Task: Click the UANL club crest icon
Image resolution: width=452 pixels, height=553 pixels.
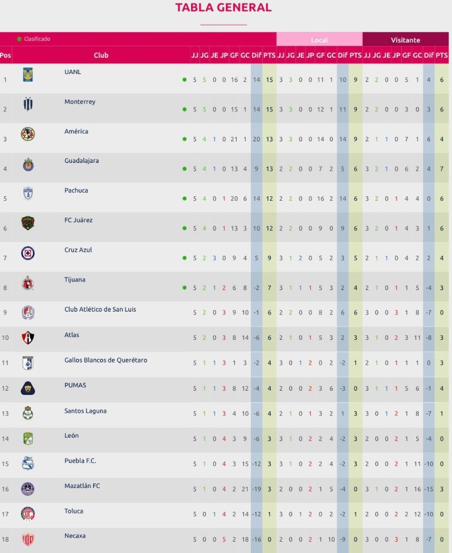Action: (x=28, y=75)
